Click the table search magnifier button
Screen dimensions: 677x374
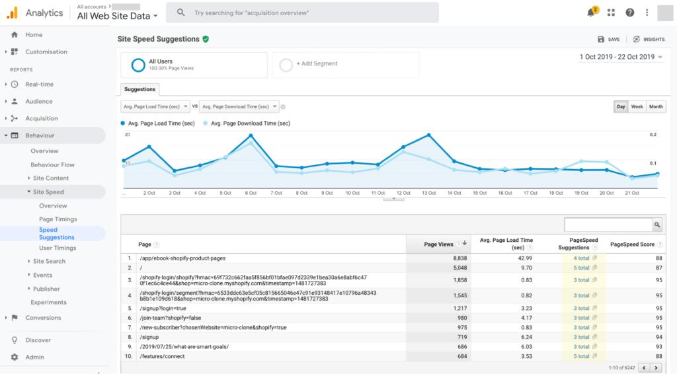point(657,225)
